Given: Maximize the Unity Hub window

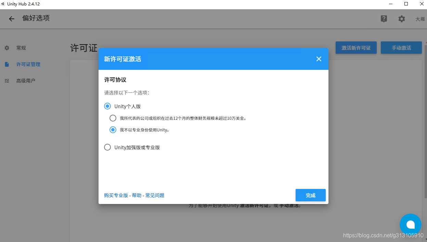Looking at the screenshot, I should click(x=406, y=4).
